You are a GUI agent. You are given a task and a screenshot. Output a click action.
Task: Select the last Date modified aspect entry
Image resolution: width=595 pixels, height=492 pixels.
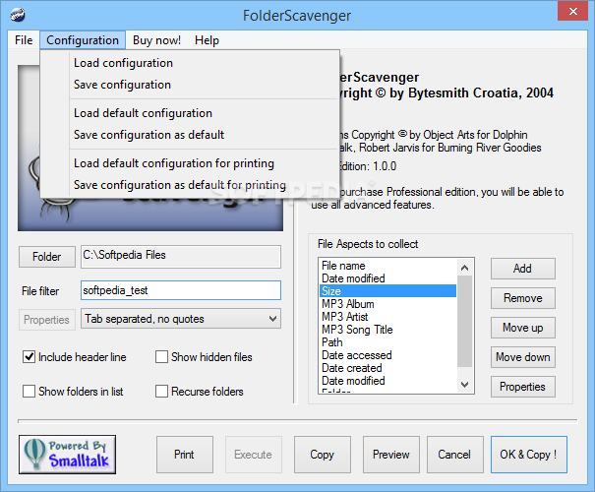coord(387,381)
